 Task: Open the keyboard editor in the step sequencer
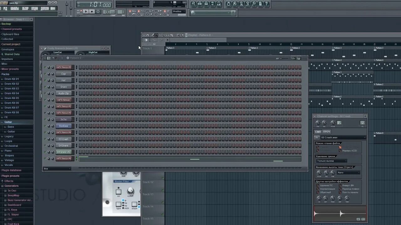coord(299,58)
